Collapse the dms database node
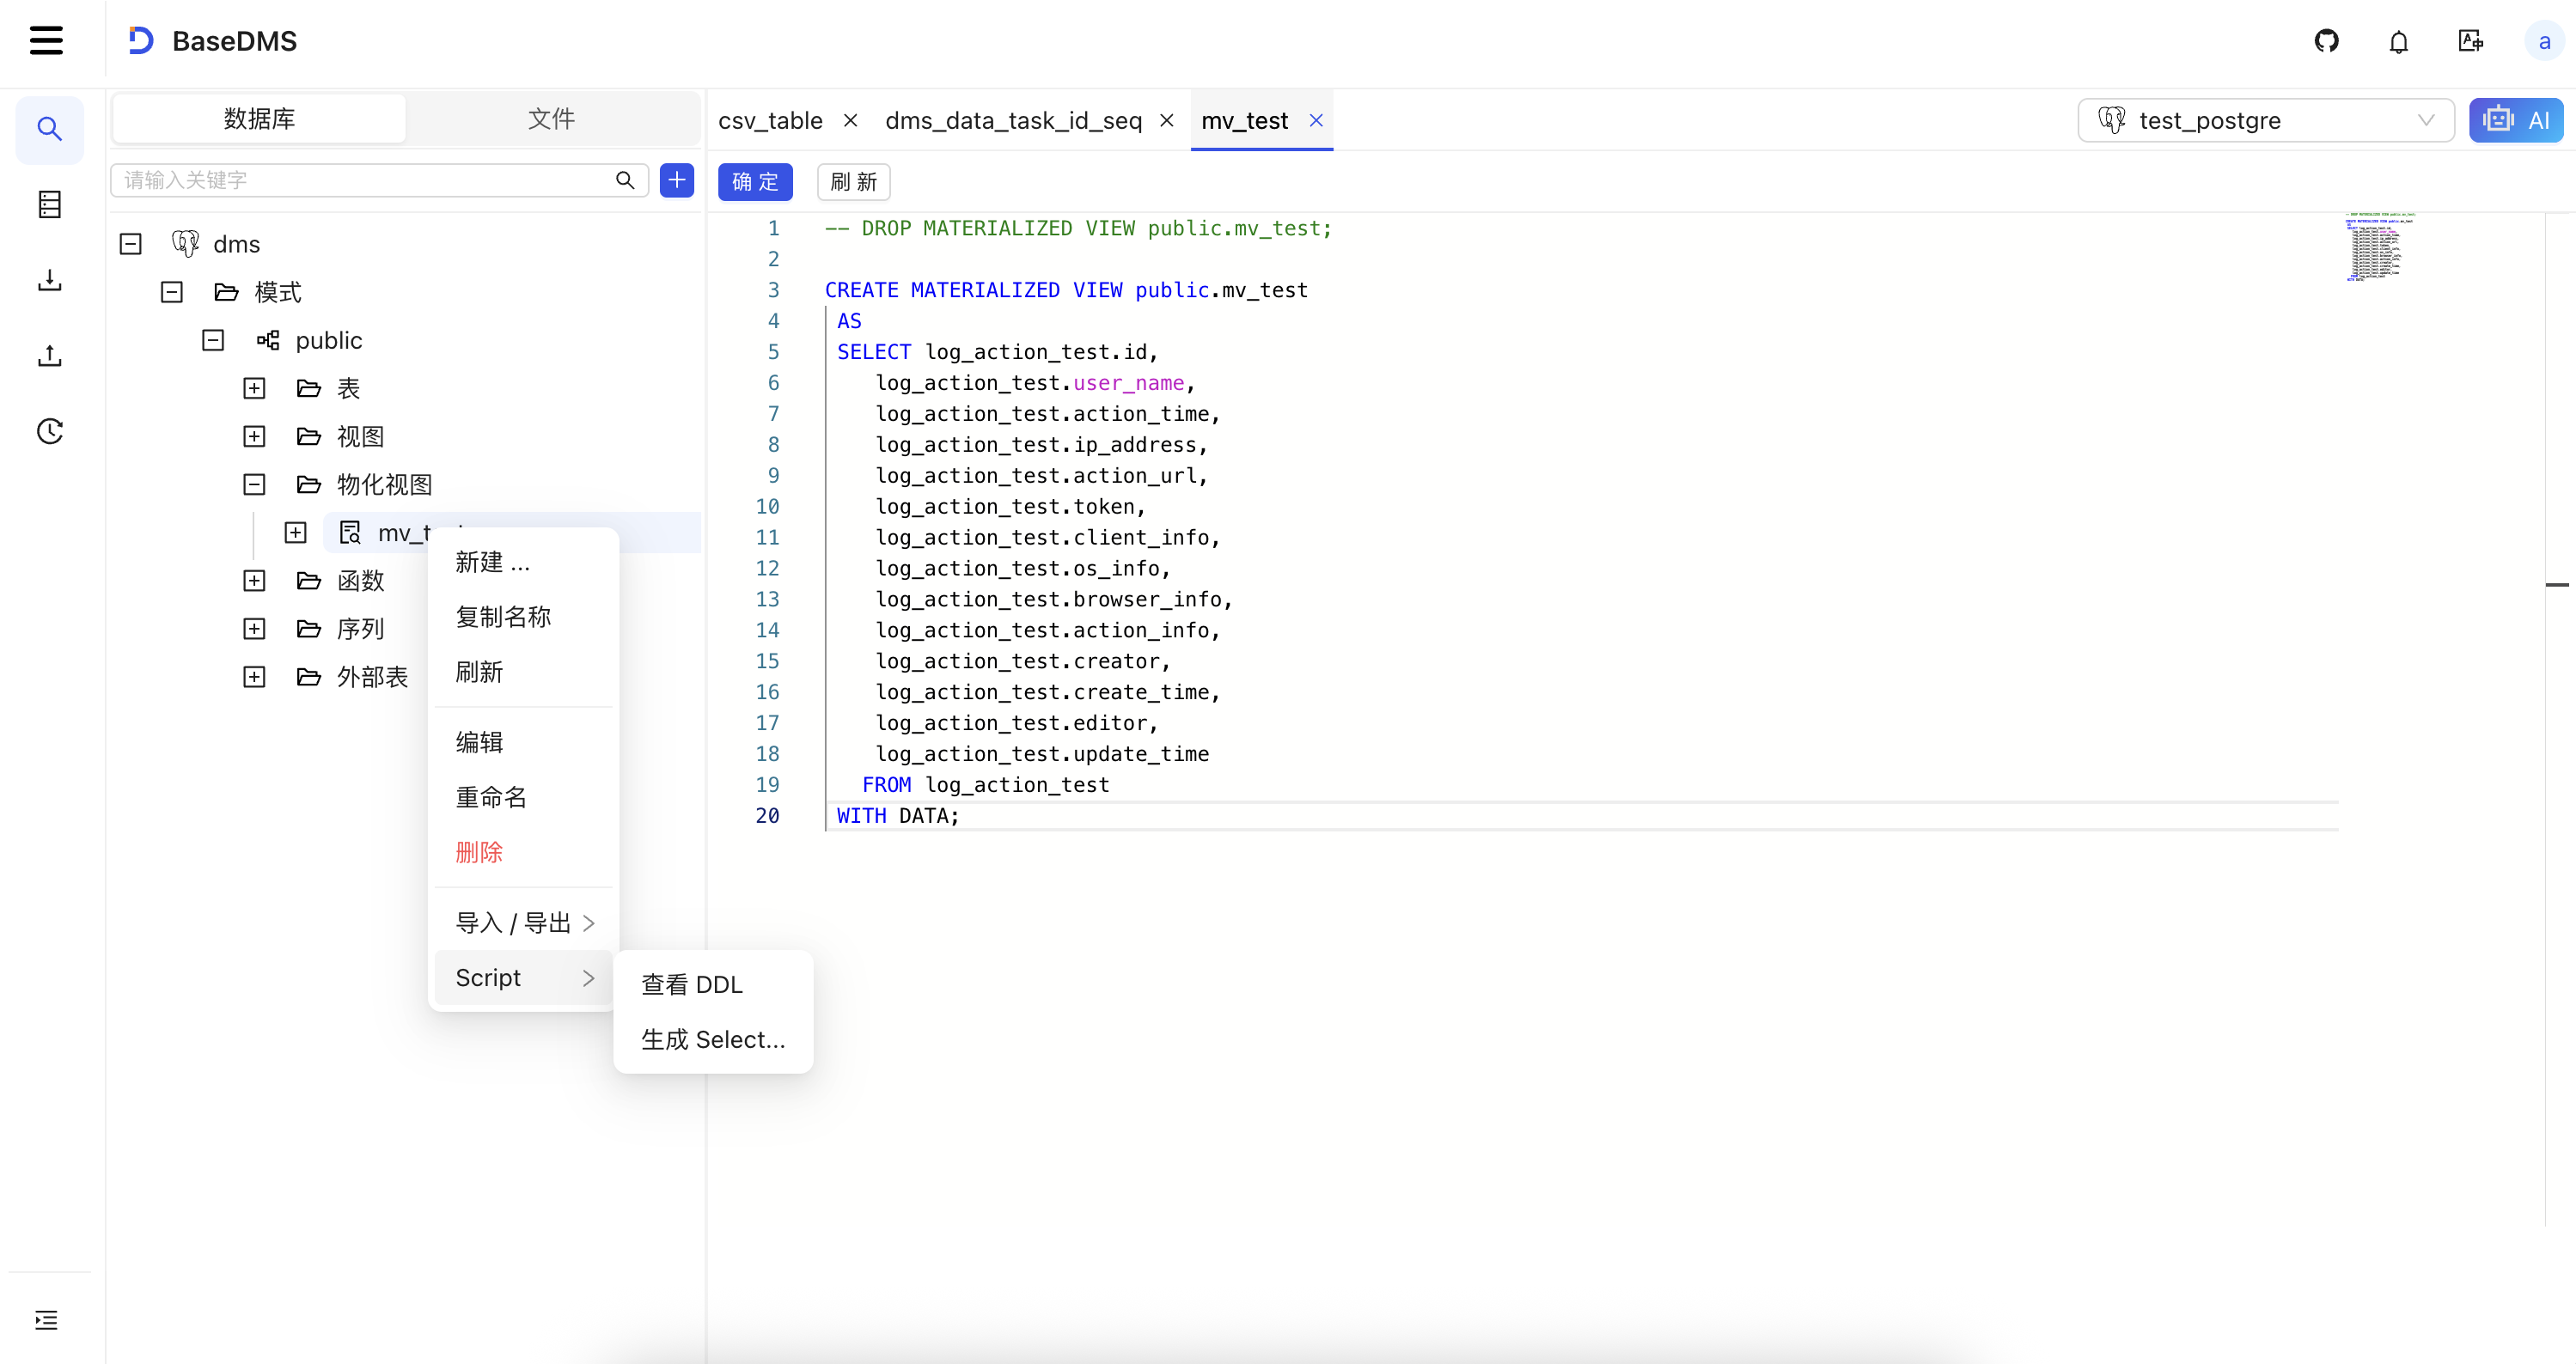The height and width of the screenshot is (1364, 2576). 131,244
